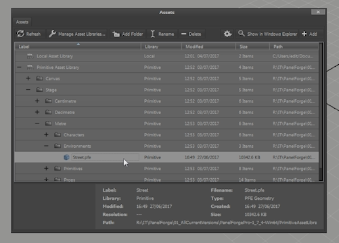Screen dimensions: 339x243
Task: Click the 'C:/Users/edit/Docu...' path cell
Action: point(293,56)
